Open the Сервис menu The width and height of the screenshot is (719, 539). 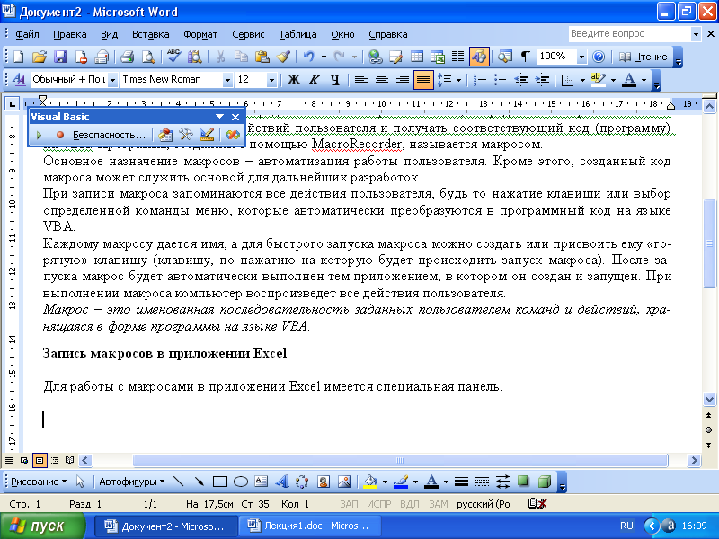248,34
